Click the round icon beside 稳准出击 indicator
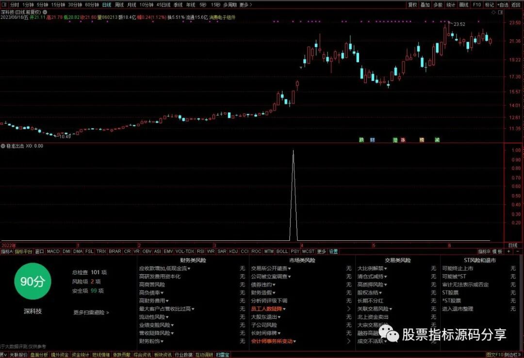Image resolution: width=524 pixels, height=358 pixels. tap(3, 146)
